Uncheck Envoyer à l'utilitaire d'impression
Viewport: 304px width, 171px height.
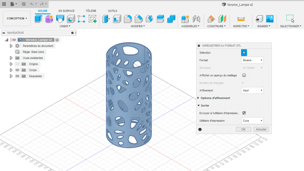pyautogui.click(x=244, y=113)
